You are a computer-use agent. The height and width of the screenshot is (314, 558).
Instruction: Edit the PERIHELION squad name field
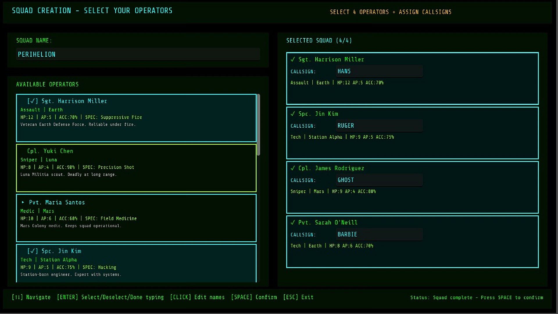138,54
